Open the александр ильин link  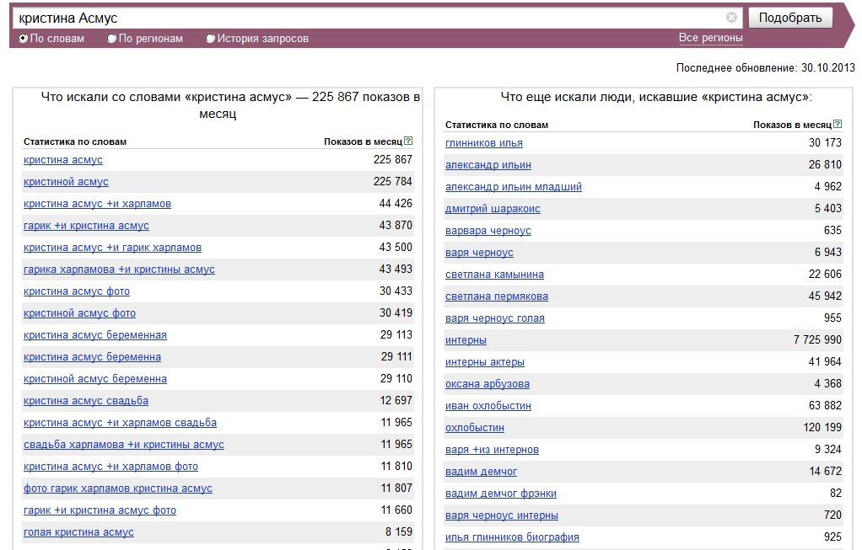[x=488, y=165]
